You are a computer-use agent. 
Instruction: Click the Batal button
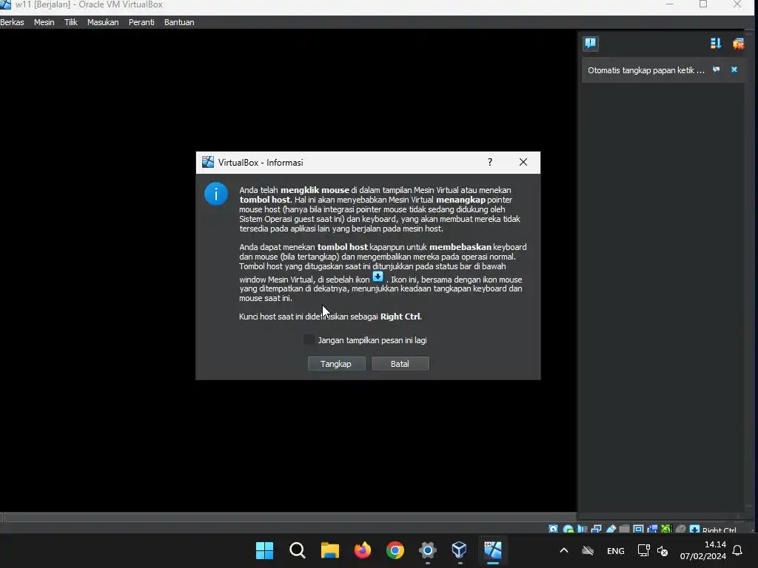click(x=400, y=364)
